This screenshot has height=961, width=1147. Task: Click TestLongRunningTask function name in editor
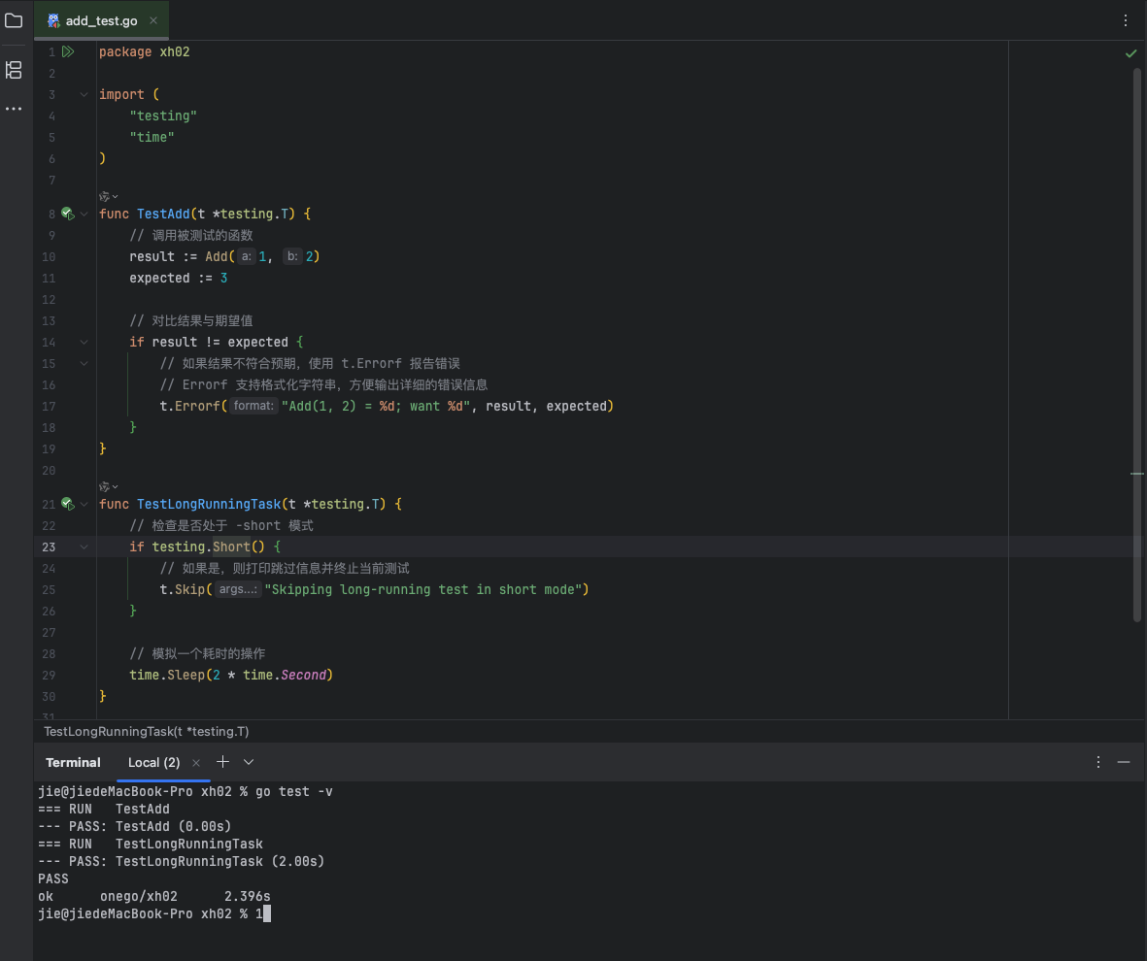click(x=209, y=504)
